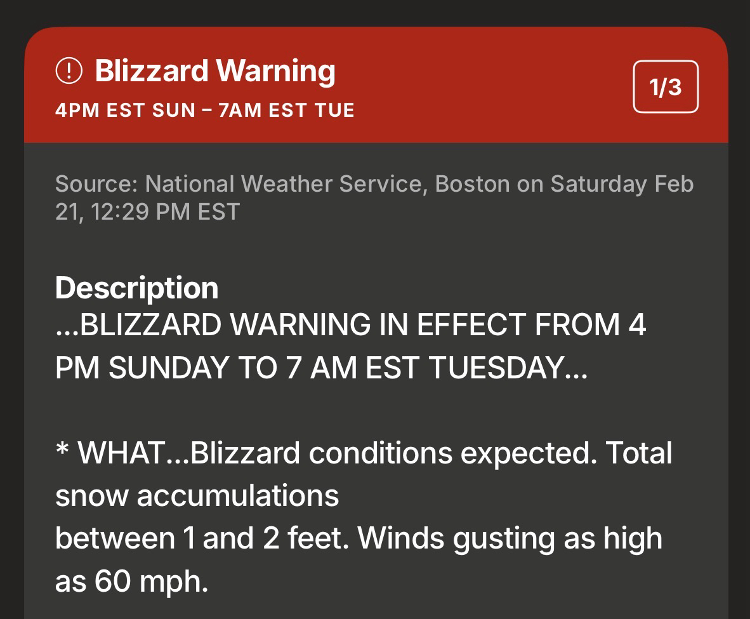Image resolution: width=750 pixels, height=619 pixels.
Task: Click the as 60 mph line
Action: (131, 582)
